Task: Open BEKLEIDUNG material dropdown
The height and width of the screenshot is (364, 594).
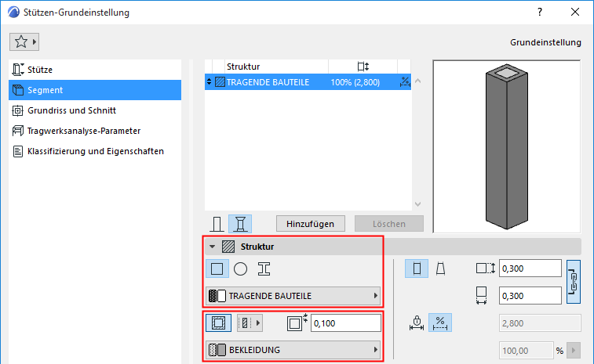Action: coord(293,350)
